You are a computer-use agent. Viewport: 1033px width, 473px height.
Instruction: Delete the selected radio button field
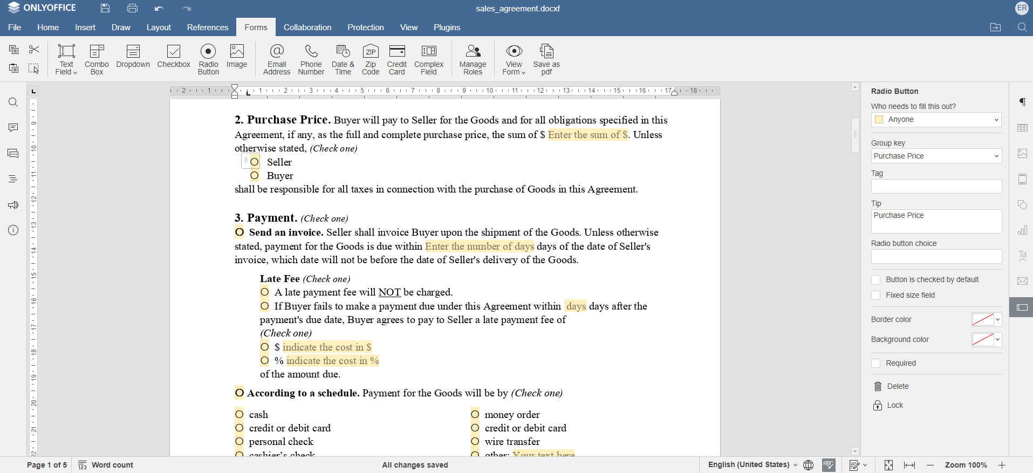point(897,387)
